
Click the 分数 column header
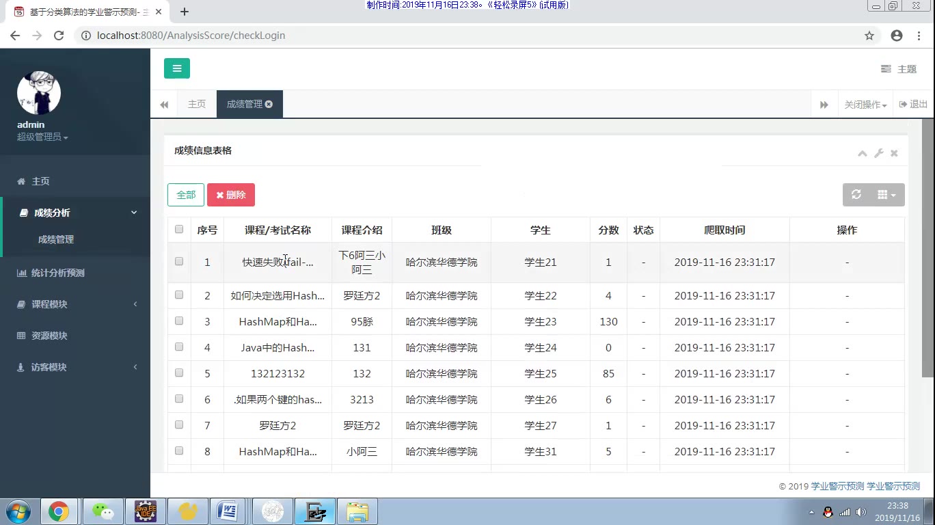click(x=608, y=230)
